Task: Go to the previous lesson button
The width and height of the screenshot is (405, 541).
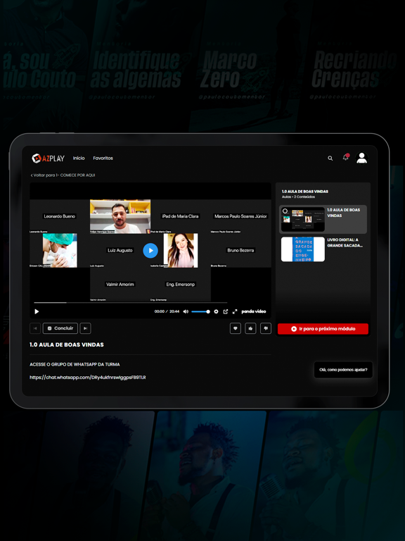Action: [x=35, y=328]
